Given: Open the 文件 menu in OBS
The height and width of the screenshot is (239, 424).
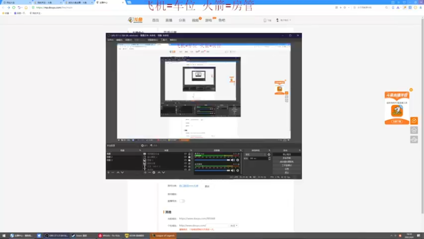Looking at the screenshot, I should pos(110,40).
